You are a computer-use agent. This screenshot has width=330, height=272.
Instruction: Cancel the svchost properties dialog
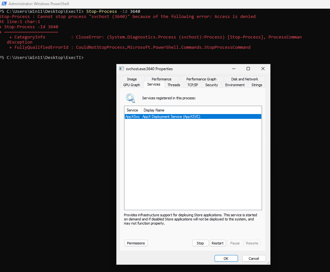point(254,259)
